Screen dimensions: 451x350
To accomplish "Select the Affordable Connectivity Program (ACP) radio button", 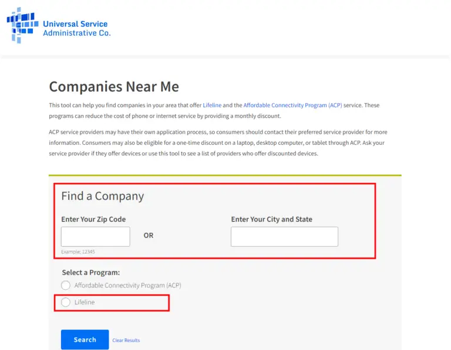I will 66,286.
